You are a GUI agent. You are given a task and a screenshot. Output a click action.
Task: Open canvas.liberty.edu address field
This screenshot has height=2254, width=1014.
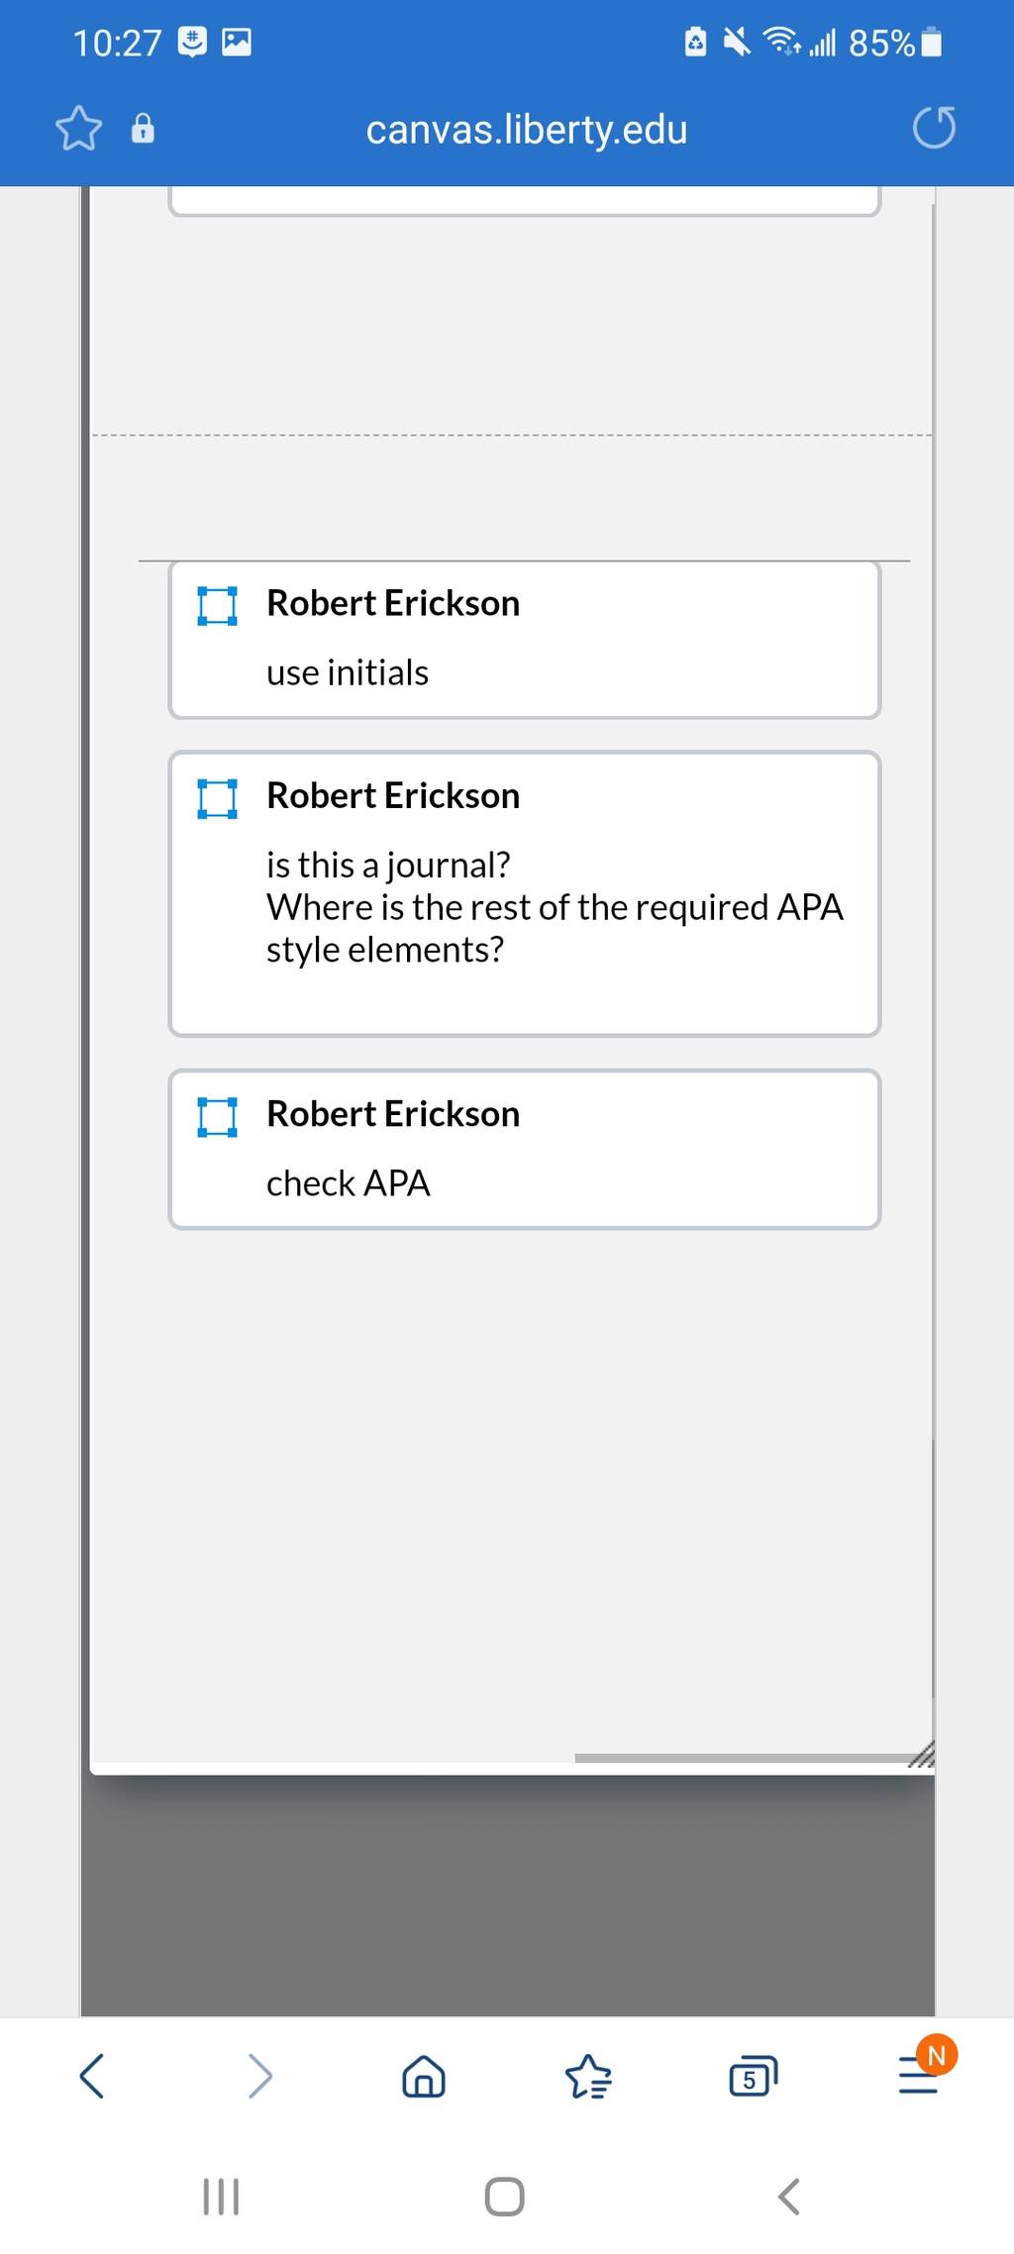click(527, 129)
